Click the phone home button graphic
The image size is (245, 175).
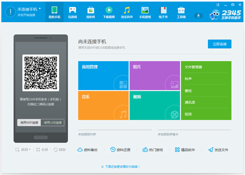(40, 137)
